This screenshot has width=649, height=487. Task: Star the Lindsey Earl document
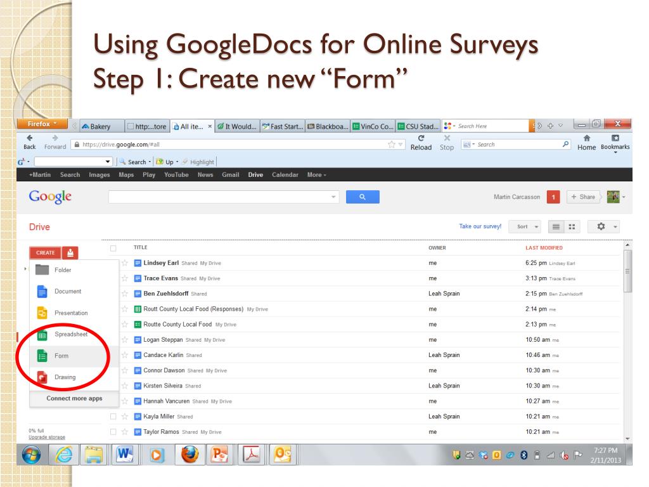point(125,263)
